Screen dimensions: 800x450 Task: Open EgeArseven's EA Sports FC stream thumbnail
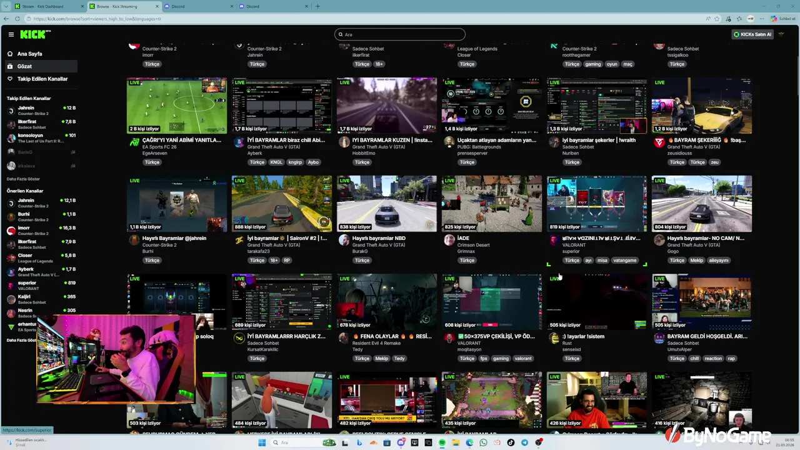tap(177, 106)
